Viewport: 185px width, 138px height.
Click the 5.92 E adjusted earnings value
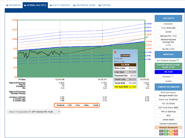(x=146, y=83)
